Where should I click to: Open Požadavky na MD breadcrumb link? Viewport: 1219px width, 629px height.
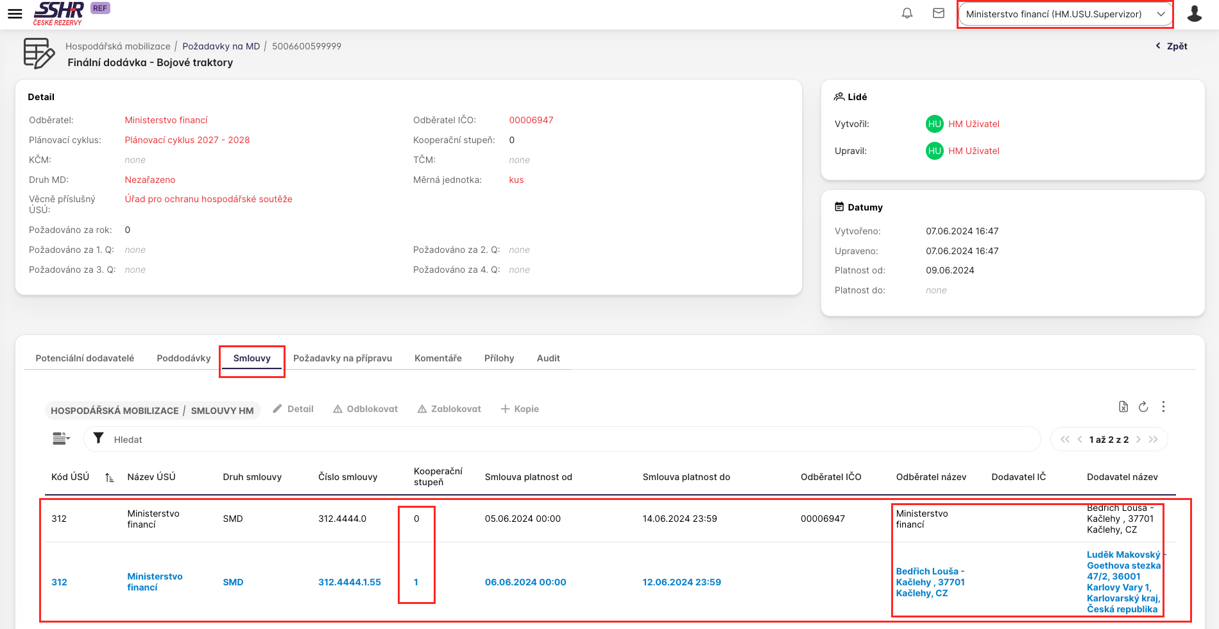(x=221, y=46)
